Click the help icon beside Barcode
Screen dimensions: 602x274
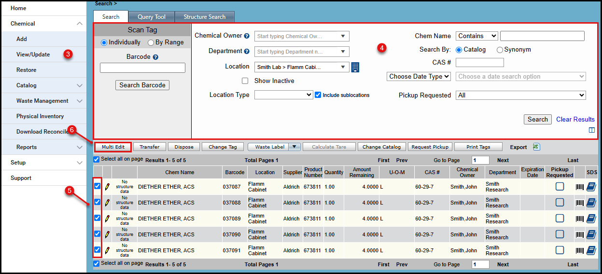[x=155, y=57]
